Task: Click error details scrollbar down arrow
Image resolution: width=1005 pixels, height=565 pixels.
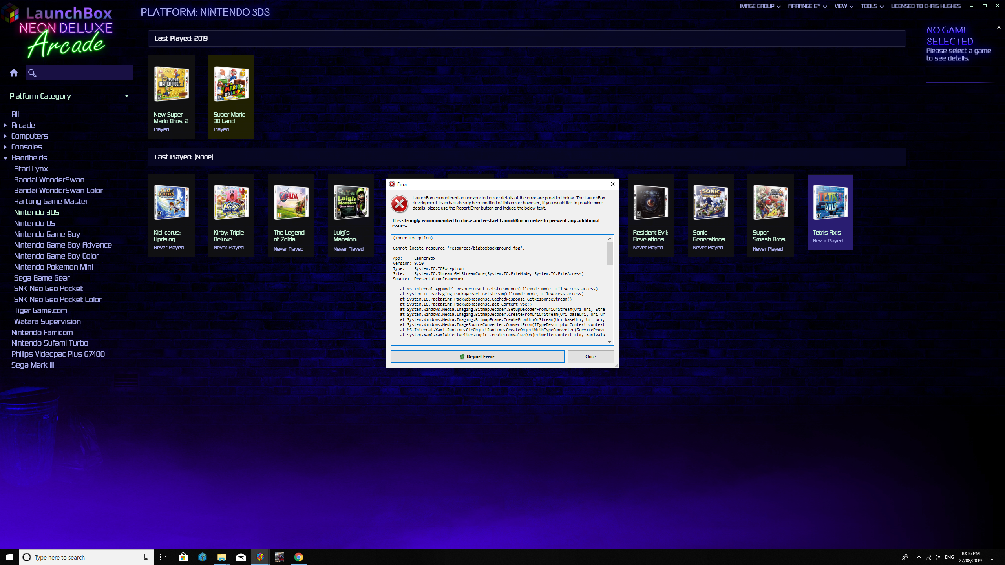Action: click(x=610, y=341)
